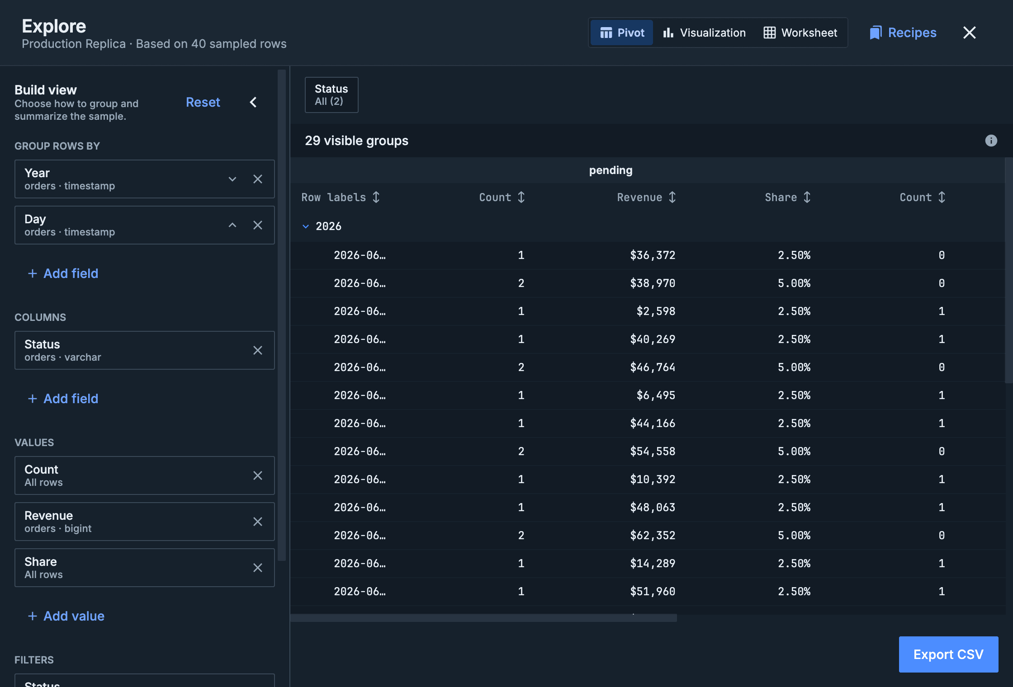
Task: Click the pending column group header
Action: 611,170
